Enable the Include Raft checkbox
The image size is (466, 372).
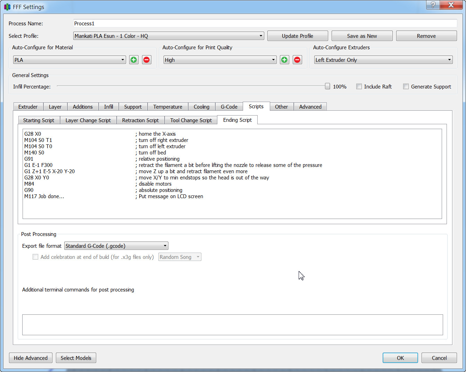tap(359, 86)
